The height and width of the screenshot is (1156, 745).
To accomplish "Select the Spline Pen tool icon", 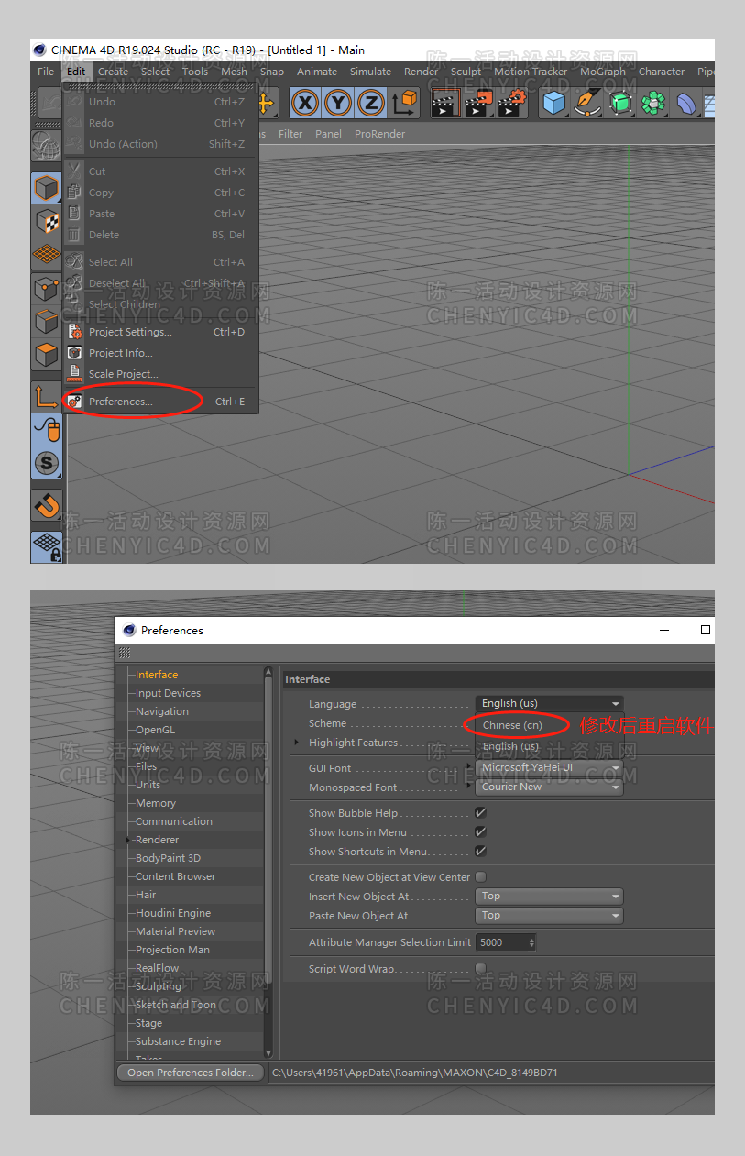I will click(x=587, y=103).
